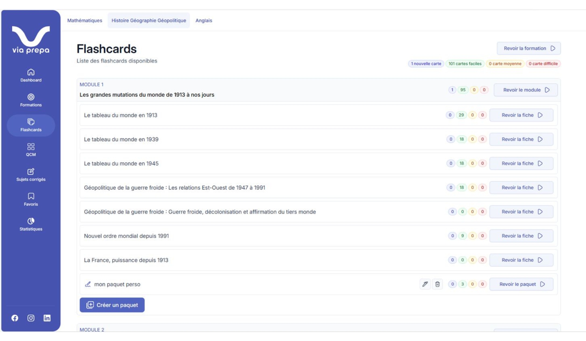Edit mon paquet perso with pencil icon
586x341 pixels.
425,284
